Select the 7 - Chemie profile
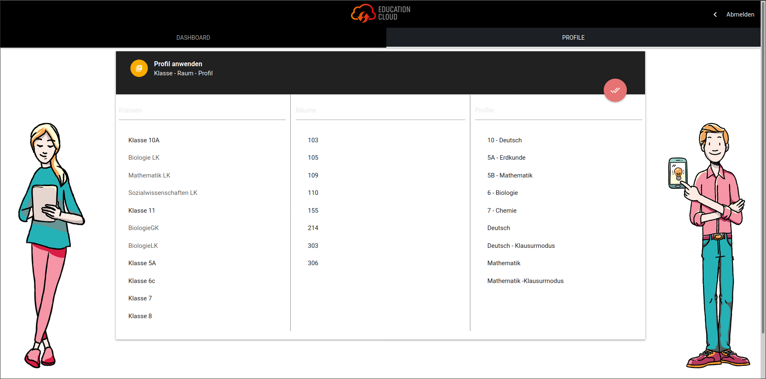This screenshot has height=379, width=766. pyautogui.click(x=502, y=210)
